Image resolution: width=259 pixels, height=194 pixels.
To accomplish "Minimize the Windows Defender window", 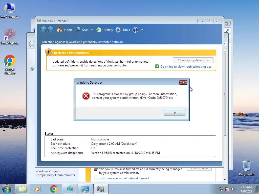I will 201,21.
